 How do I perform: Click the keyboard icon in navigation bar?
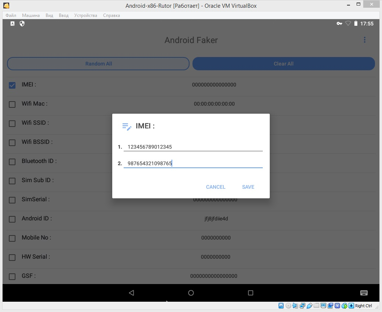(364, 293)
